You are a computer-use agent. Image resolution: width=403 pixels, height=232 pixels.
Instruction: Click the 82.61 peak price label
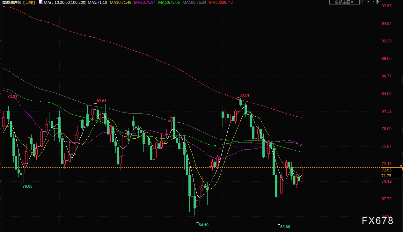click(x=101, y=101)
